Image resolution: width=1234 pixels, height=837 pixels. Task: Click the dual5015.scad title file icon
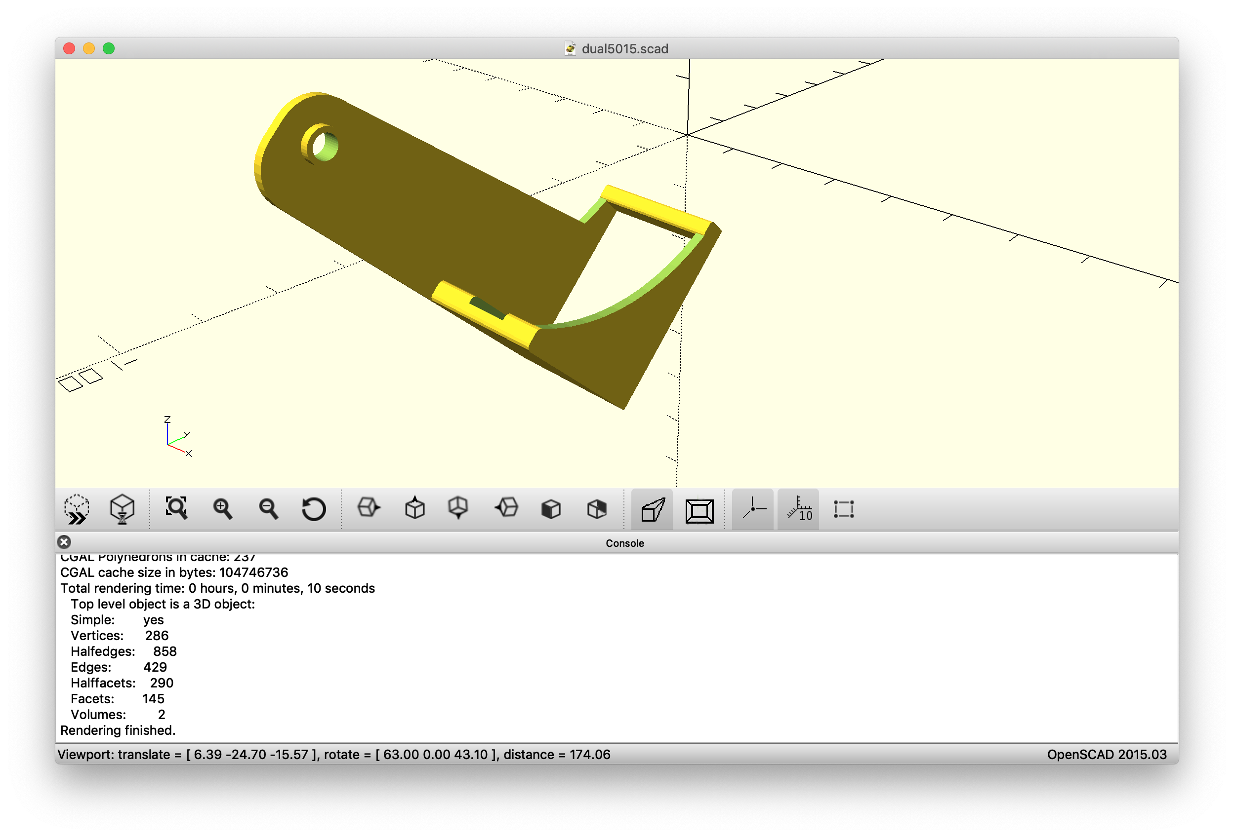(x=570, y=49)
